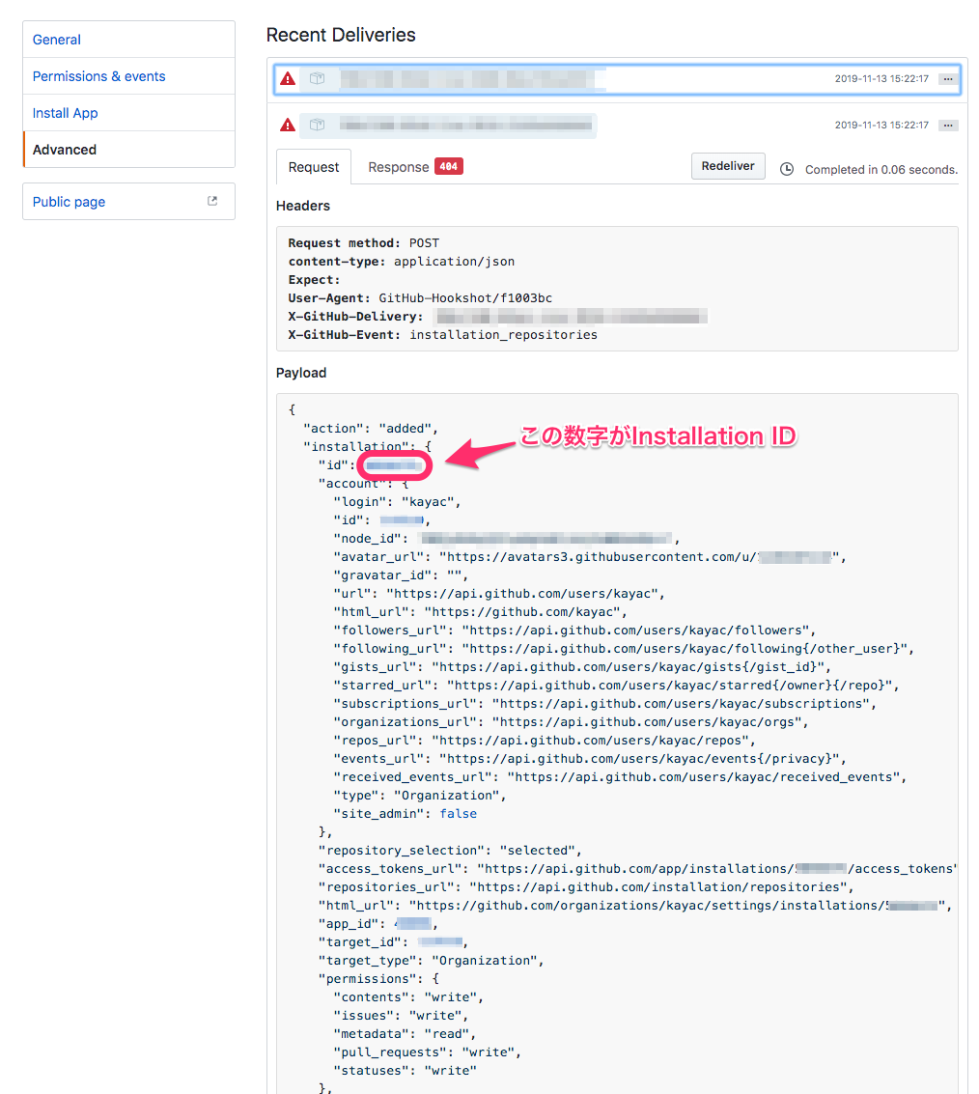Image resolution: width=979 pixels, height=1094 pixels.
Task: Click the external link icon beside Public page
Action: (x=212, y=201)
